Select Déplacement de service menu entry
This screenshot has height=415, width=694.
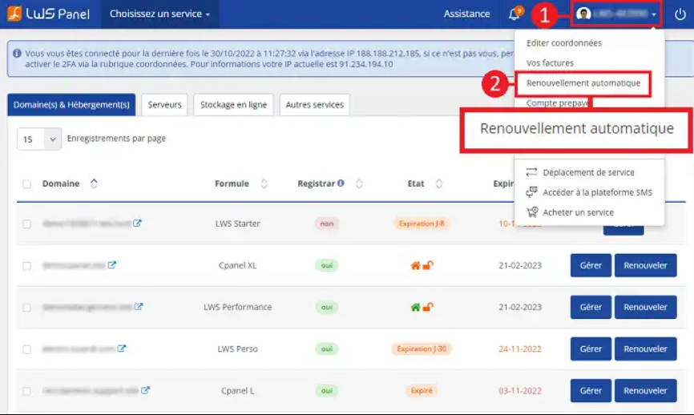[x=589, y=172]
